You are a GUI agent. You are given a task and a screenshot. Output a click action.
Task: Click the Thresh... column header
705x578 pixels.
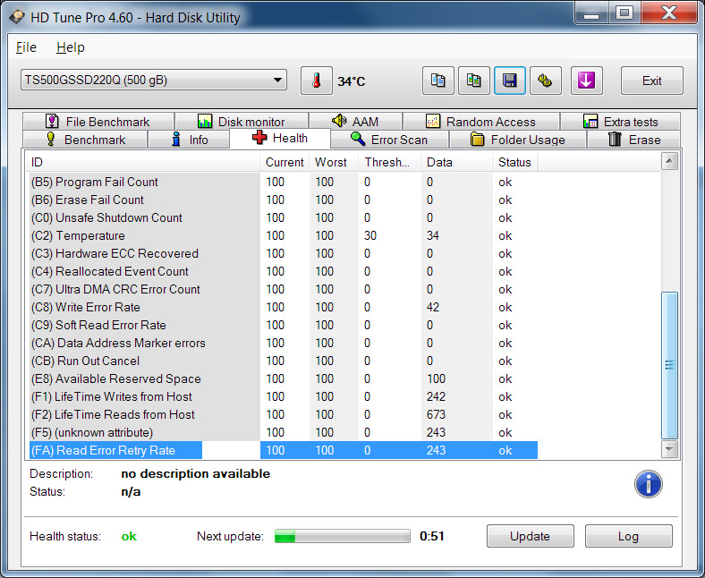[389, 162]
